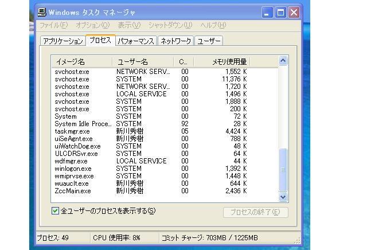The image size is (367, 250).
Task: Click the 4,424 K memory value
Action: [236, 131]
